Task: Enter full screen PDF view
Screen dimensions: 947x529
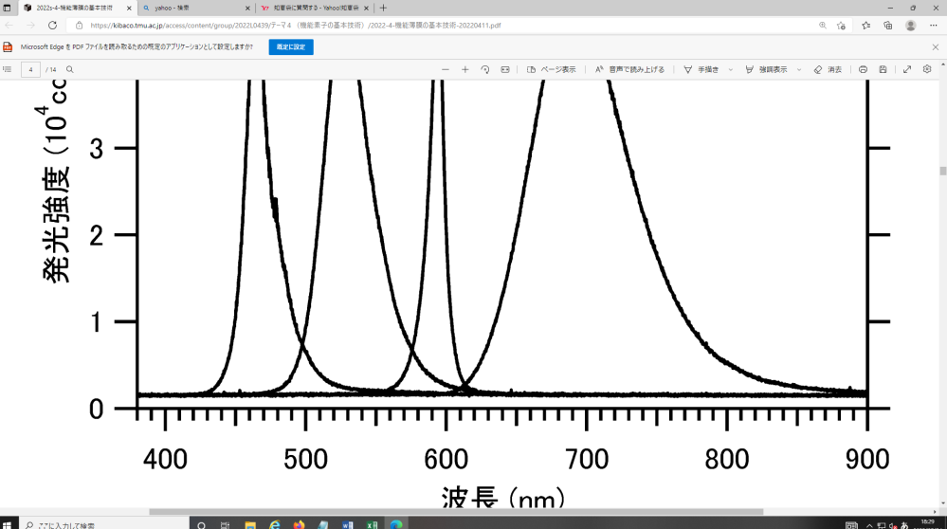Action: point(907,69)
